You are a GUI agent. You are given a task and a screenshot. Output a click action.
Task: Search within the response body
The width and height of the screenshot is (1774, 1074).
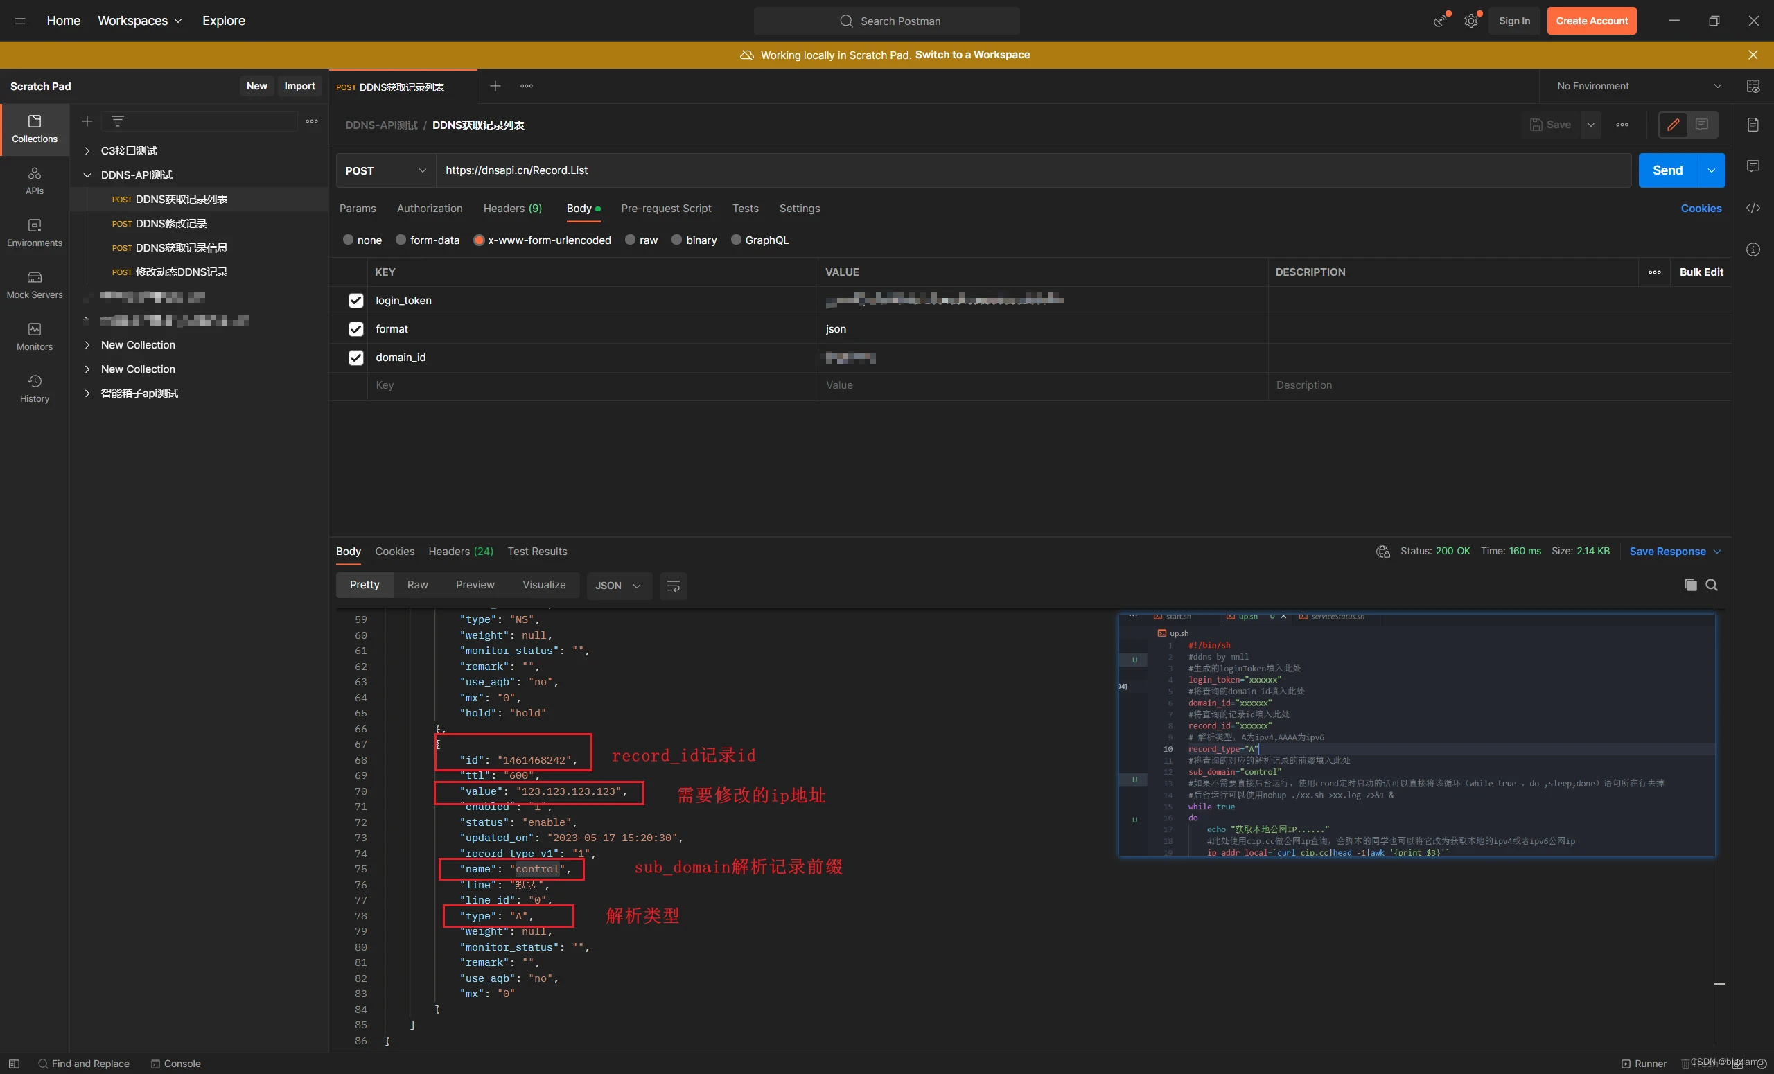1712,586
